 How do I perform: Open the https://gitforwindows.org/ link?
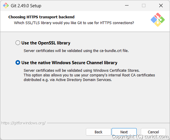pyautogui.click(x=23, y=123)
